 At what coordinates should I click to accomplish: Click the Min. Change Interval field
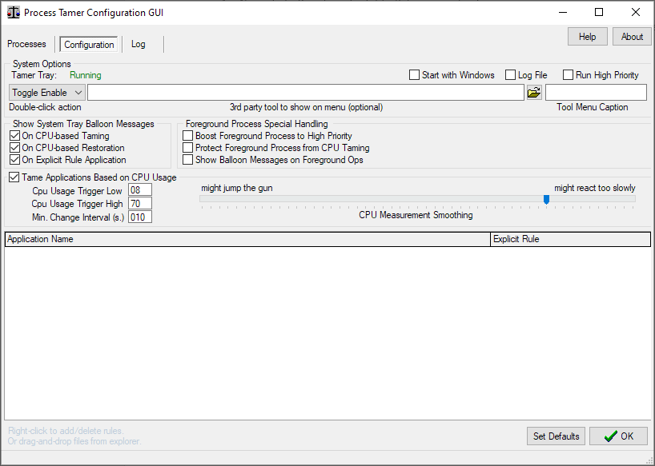(140, 217)
